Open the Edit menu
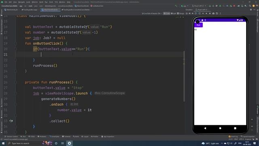 point(10,2)
